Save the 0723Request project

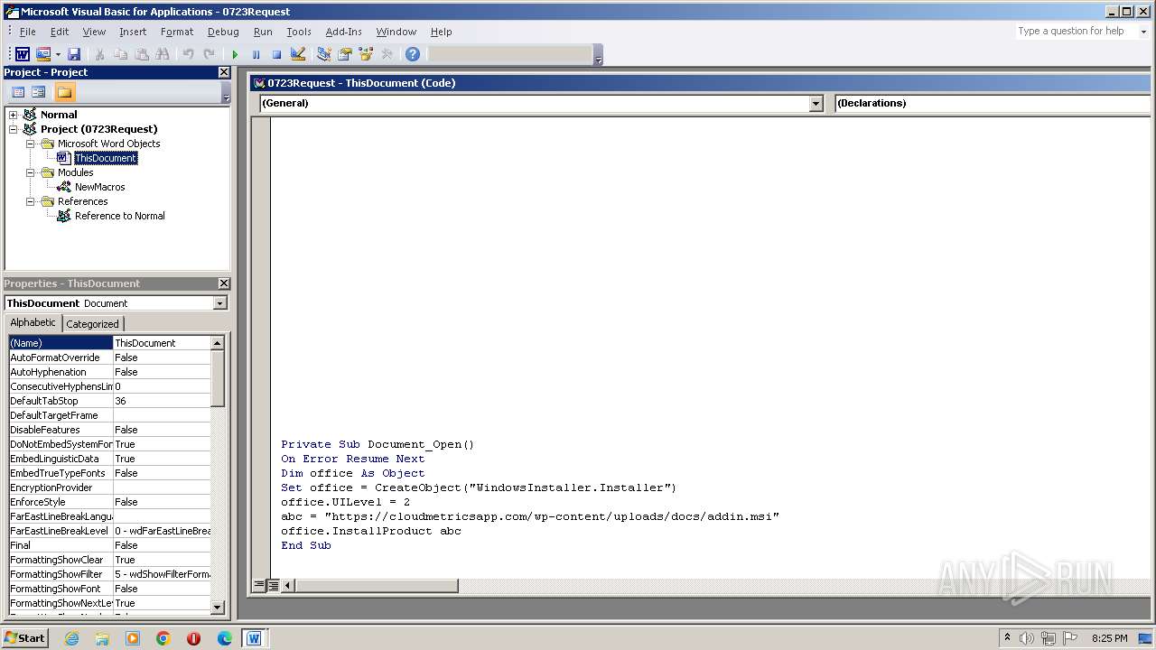click(74, 54)
